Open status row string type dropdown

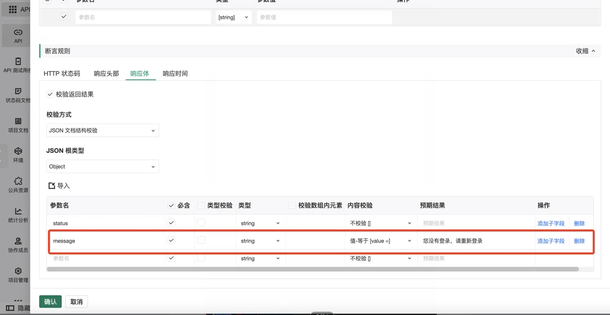[260, 223]
